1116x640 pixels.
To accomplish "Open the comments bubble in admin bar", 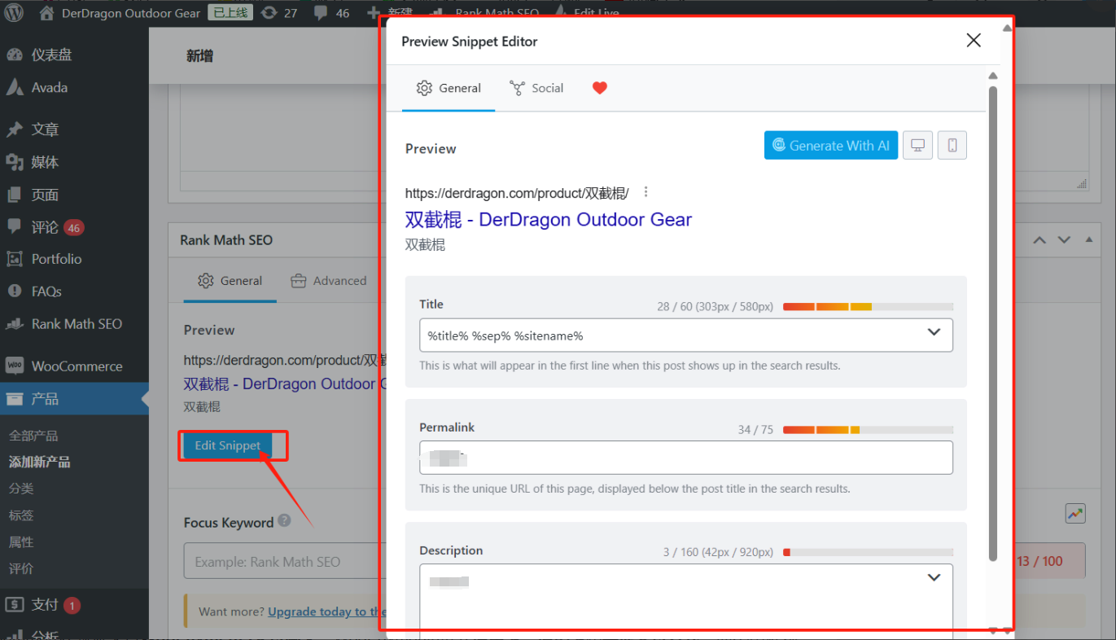I will coord(330,13).
